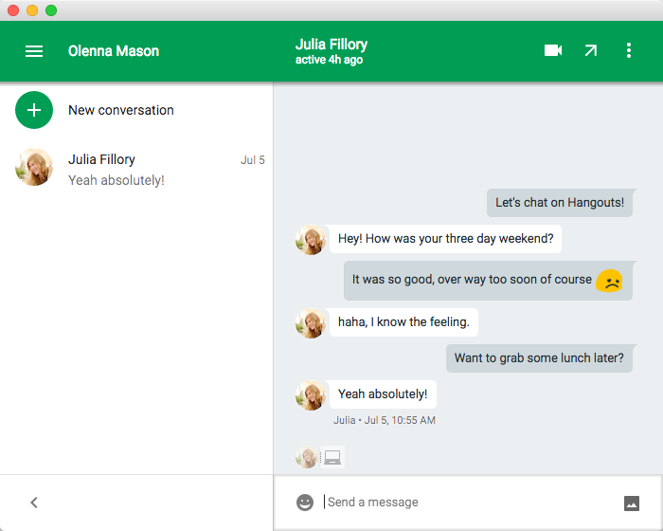
Task: Open the three-dot more options menu
Action: [x=629, y=51]
